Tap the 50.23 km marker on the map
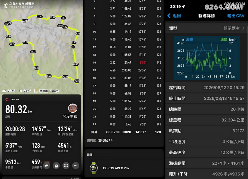The image size is (248, 179). (25, 42)
